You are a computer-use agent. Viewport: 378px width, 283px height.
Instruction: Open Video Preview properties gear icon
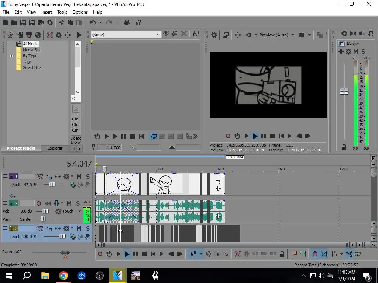pos(214,35)
